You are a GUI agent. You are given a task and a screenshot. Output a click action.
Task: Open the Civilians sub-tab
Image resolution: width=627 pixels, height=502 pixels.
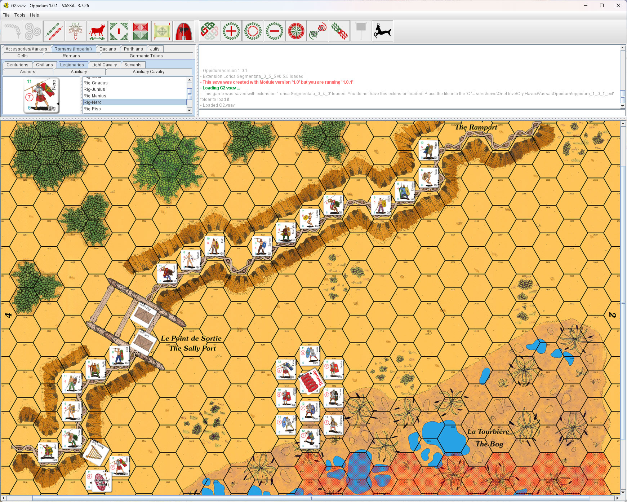44,65
